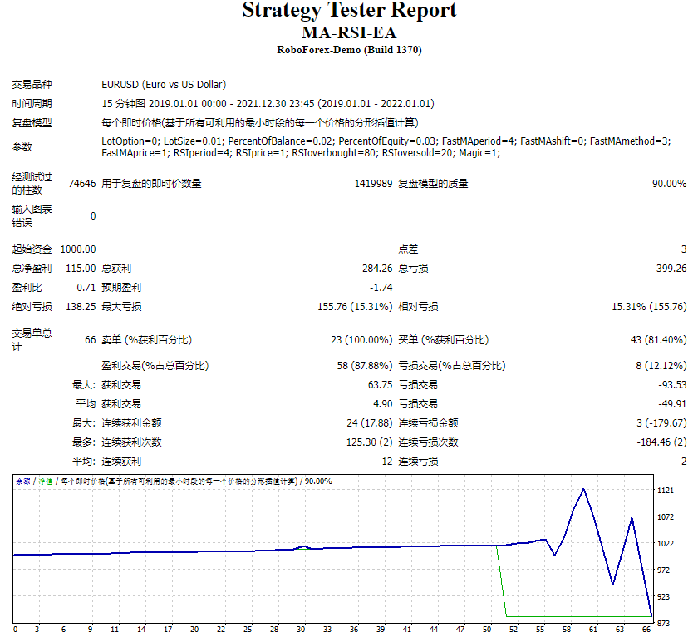Click largest profit trade 63.75
693x637 pixels.
380,385
